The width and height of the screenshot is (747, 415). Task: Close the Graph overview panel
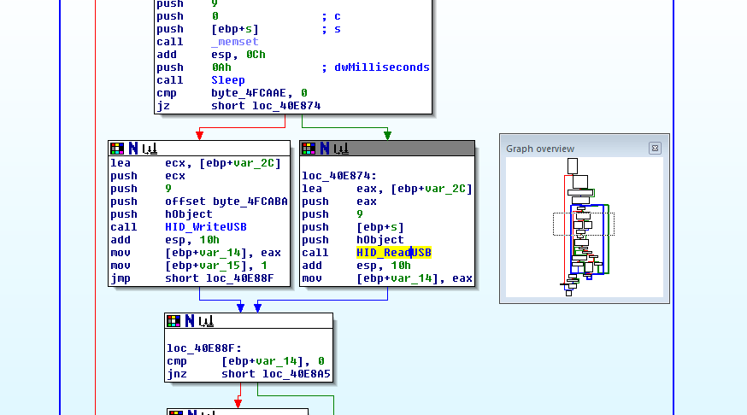655,149
